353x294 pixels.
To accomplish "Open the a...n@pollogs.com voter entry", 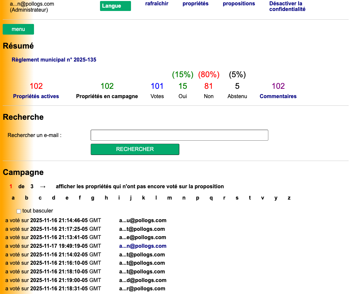I will coord(143,246).
